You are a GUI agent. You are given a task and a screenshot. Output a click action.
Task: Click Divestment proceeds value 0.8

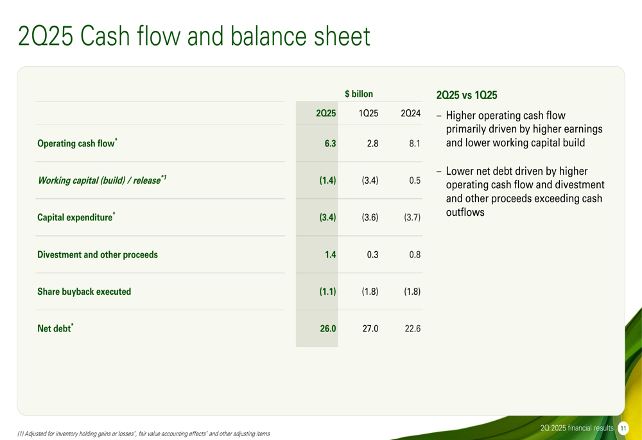415,254
